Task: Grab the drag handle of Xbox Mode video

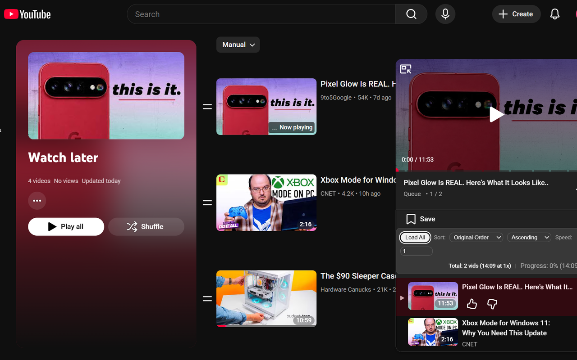Action: pyautogui.click(x=207, y=202)
